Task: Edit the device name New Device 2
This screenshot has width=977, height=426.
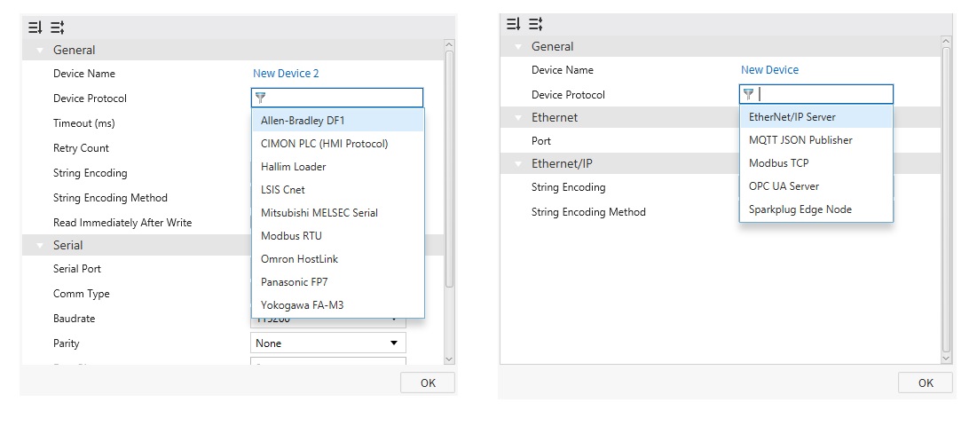Action: (286, 74)
